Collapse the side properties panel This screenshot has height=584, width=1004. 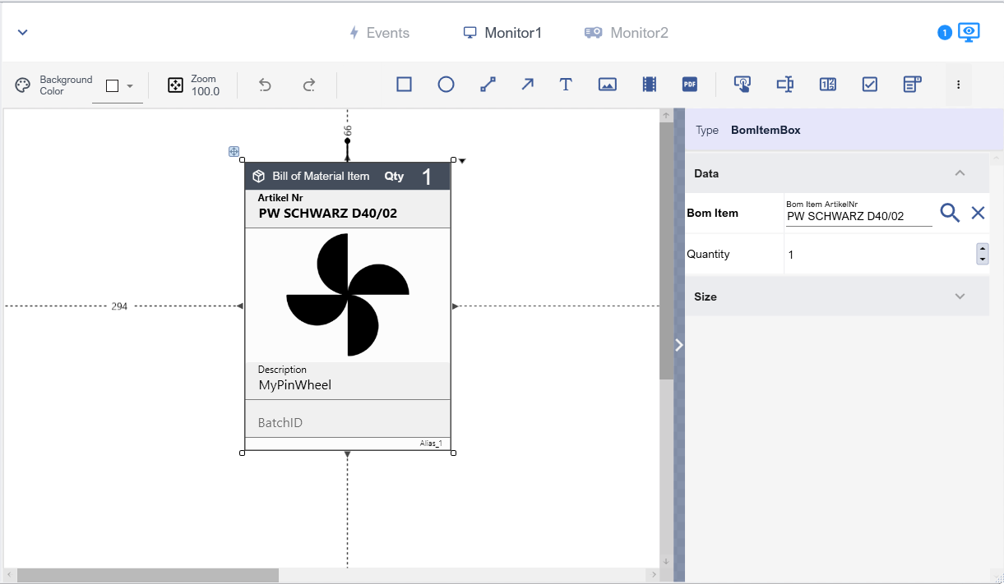pyautogui.click(x=679, y=346)
